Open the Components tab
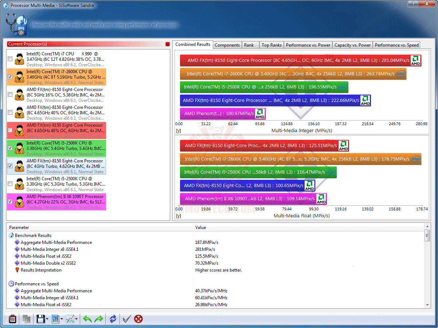 pos(227,45)
